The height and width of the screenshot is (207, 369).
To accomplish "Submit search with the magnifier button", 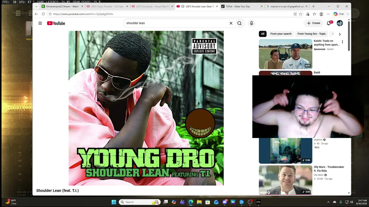I will point(239,23).
